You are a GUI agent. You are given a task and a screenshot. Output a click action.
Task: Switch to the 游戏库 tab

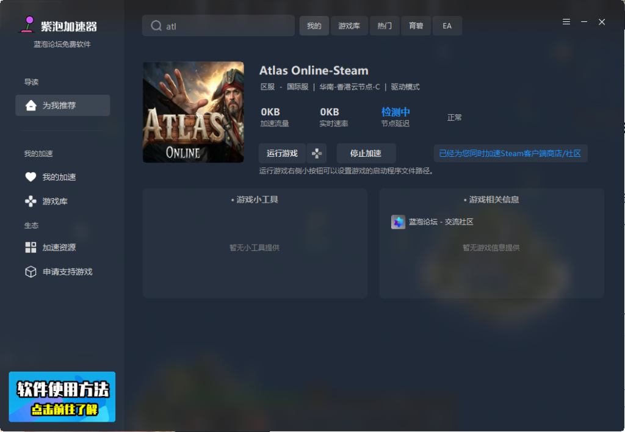(x=349, y=26)
